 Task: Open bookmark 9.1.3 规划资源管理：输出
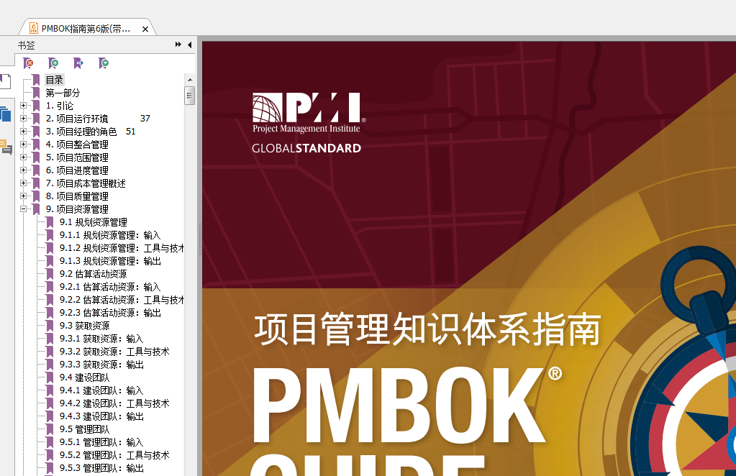pos(110,261)
